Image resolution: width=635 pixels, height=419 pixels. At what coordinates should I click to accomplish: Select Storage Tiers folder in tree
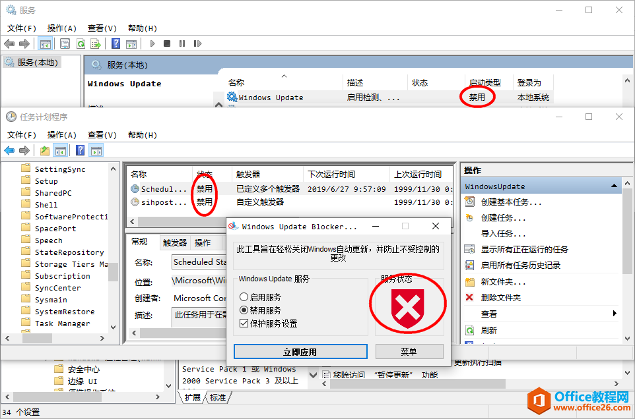71,264
